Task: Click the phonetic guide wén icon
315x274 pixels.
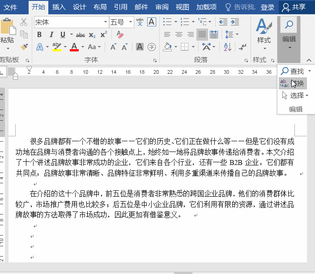Action: [x=140, y=22]
